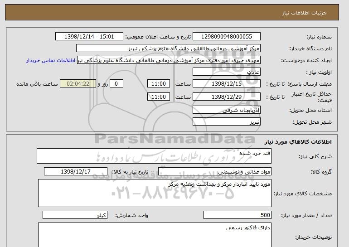
Task: Click the شماره نیاز label
Action: coord(319,37)
